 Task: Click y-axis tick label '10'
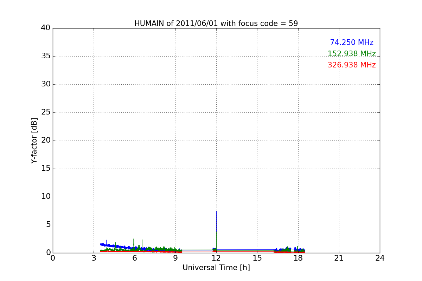click(x=46, y=197)
